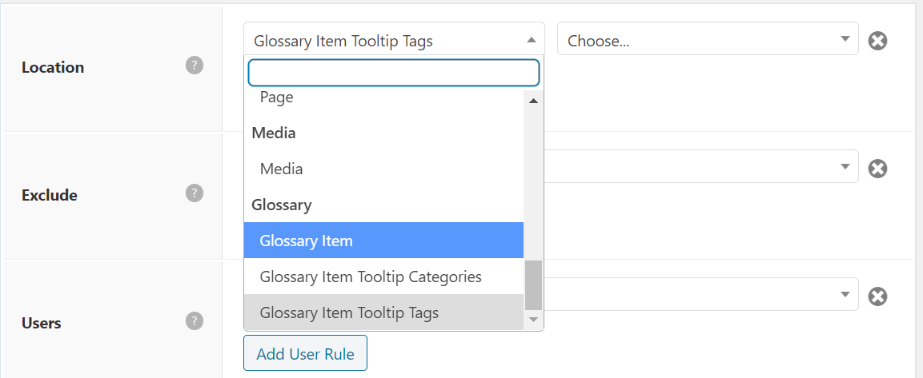This screenshot has width=923, height=378.
Task: Remove the Exclude rule with X icon
Action: click(877, 169)
